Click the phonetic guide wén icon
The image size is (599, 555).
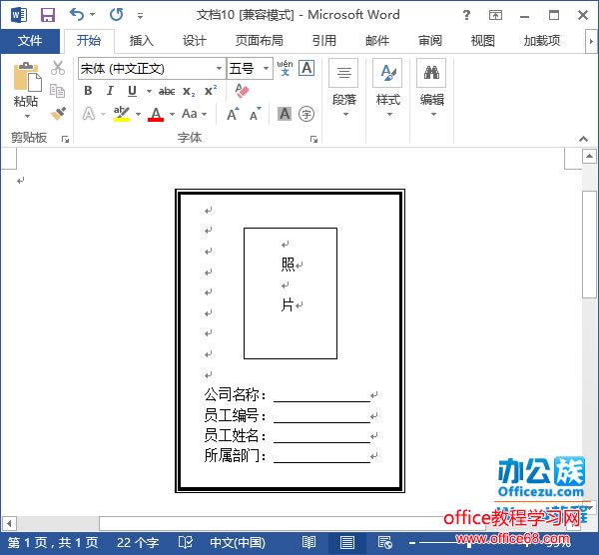pyautogui.click(x=285, y=68)
